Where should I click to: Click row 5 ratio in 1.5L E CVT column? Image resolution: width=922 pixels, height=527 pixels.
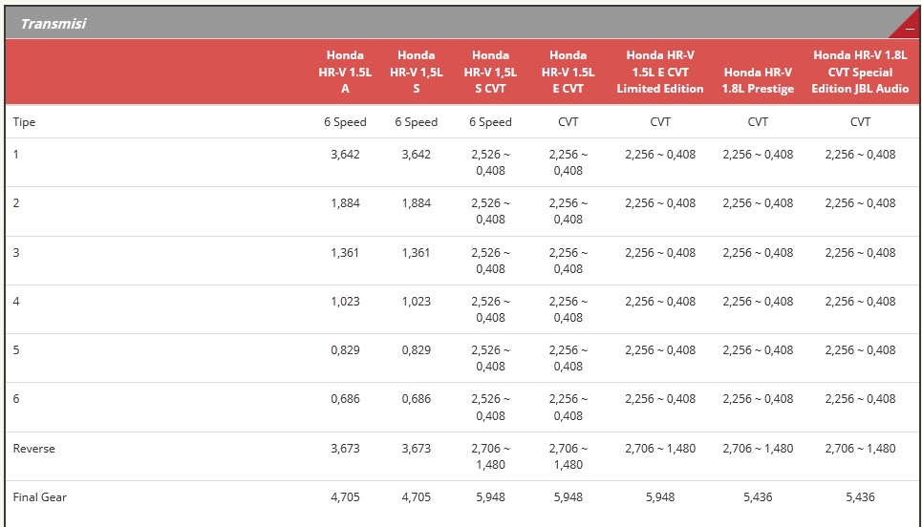point(568,358)
